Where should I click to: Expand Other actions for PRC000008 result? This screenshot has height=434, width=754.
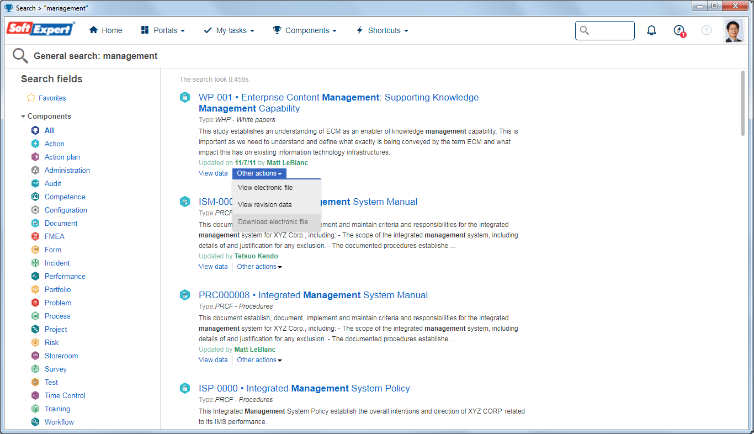[x=259, y=360]
